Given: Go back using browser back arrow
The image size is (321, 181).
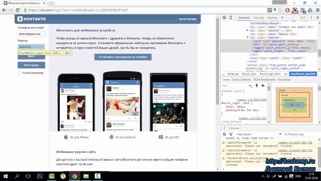Looking at the screenshot, I should [4, 10].
